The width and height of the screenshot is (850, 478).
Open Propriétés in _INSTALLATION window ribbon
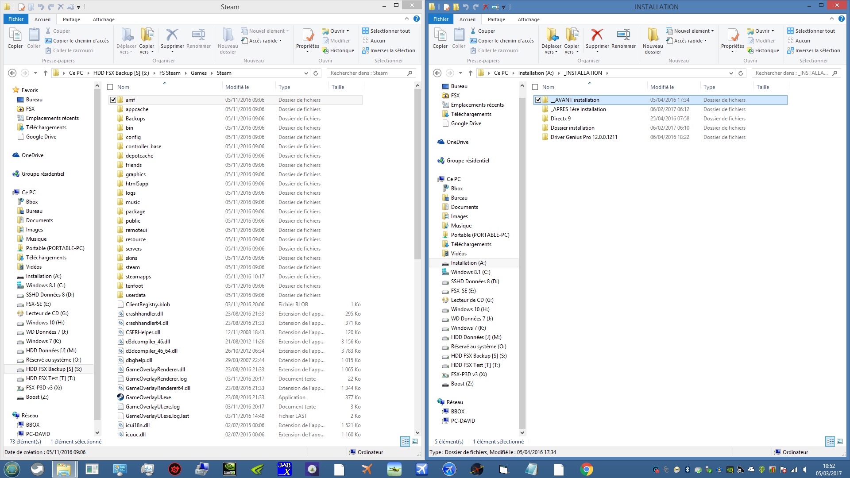tap(733, 41)
